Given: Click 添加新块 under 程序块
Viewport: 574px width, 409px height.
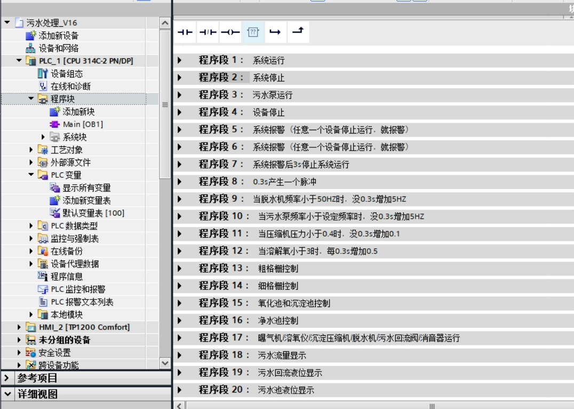Looking at the screenshot, I should pos(72,112).
